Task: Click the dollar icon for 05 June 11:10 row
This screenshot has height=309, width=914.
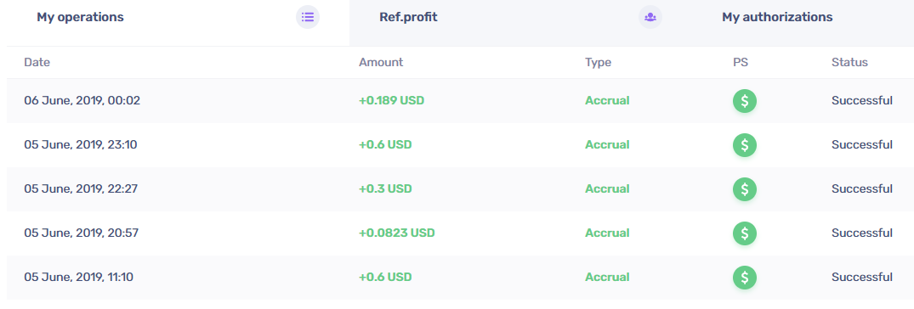Action: pos(744,278)
